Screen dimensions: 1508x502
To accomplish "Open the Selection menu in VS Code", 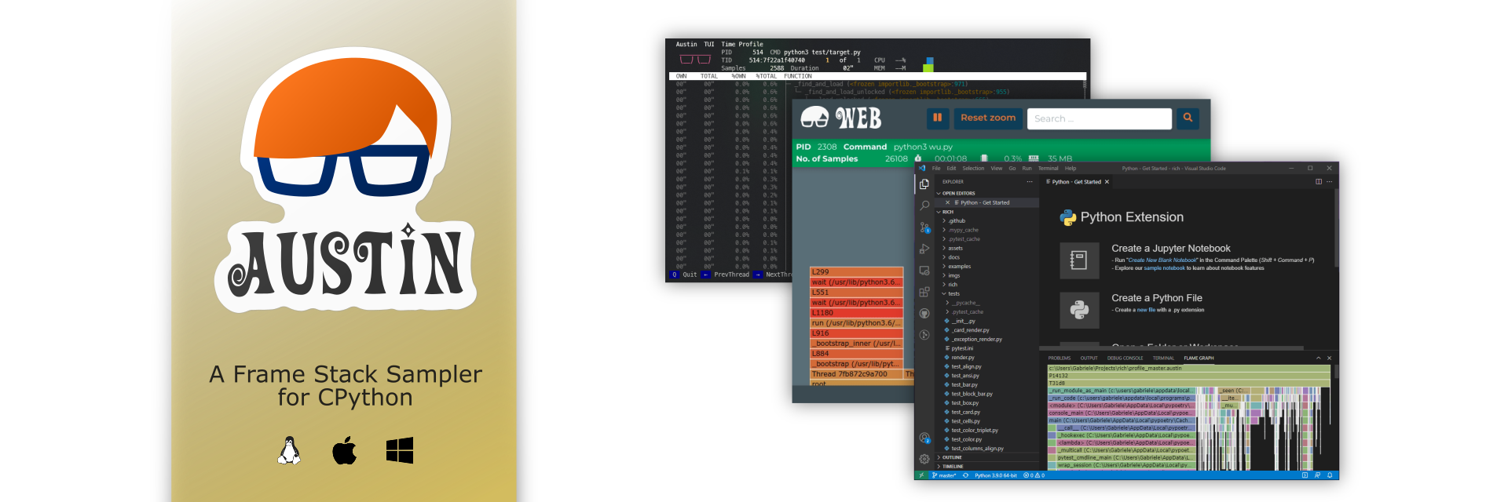I will tap(973, 168).
